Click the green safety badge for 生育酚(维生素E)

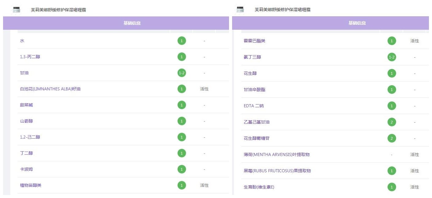click(392, 187)
